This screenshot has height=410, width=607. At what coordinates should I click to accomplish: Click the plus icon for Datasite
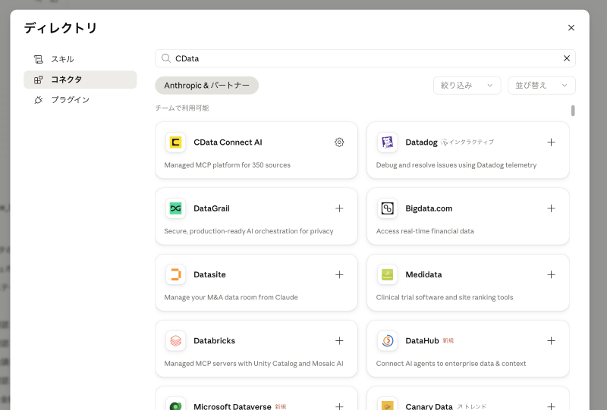point(339,274)
